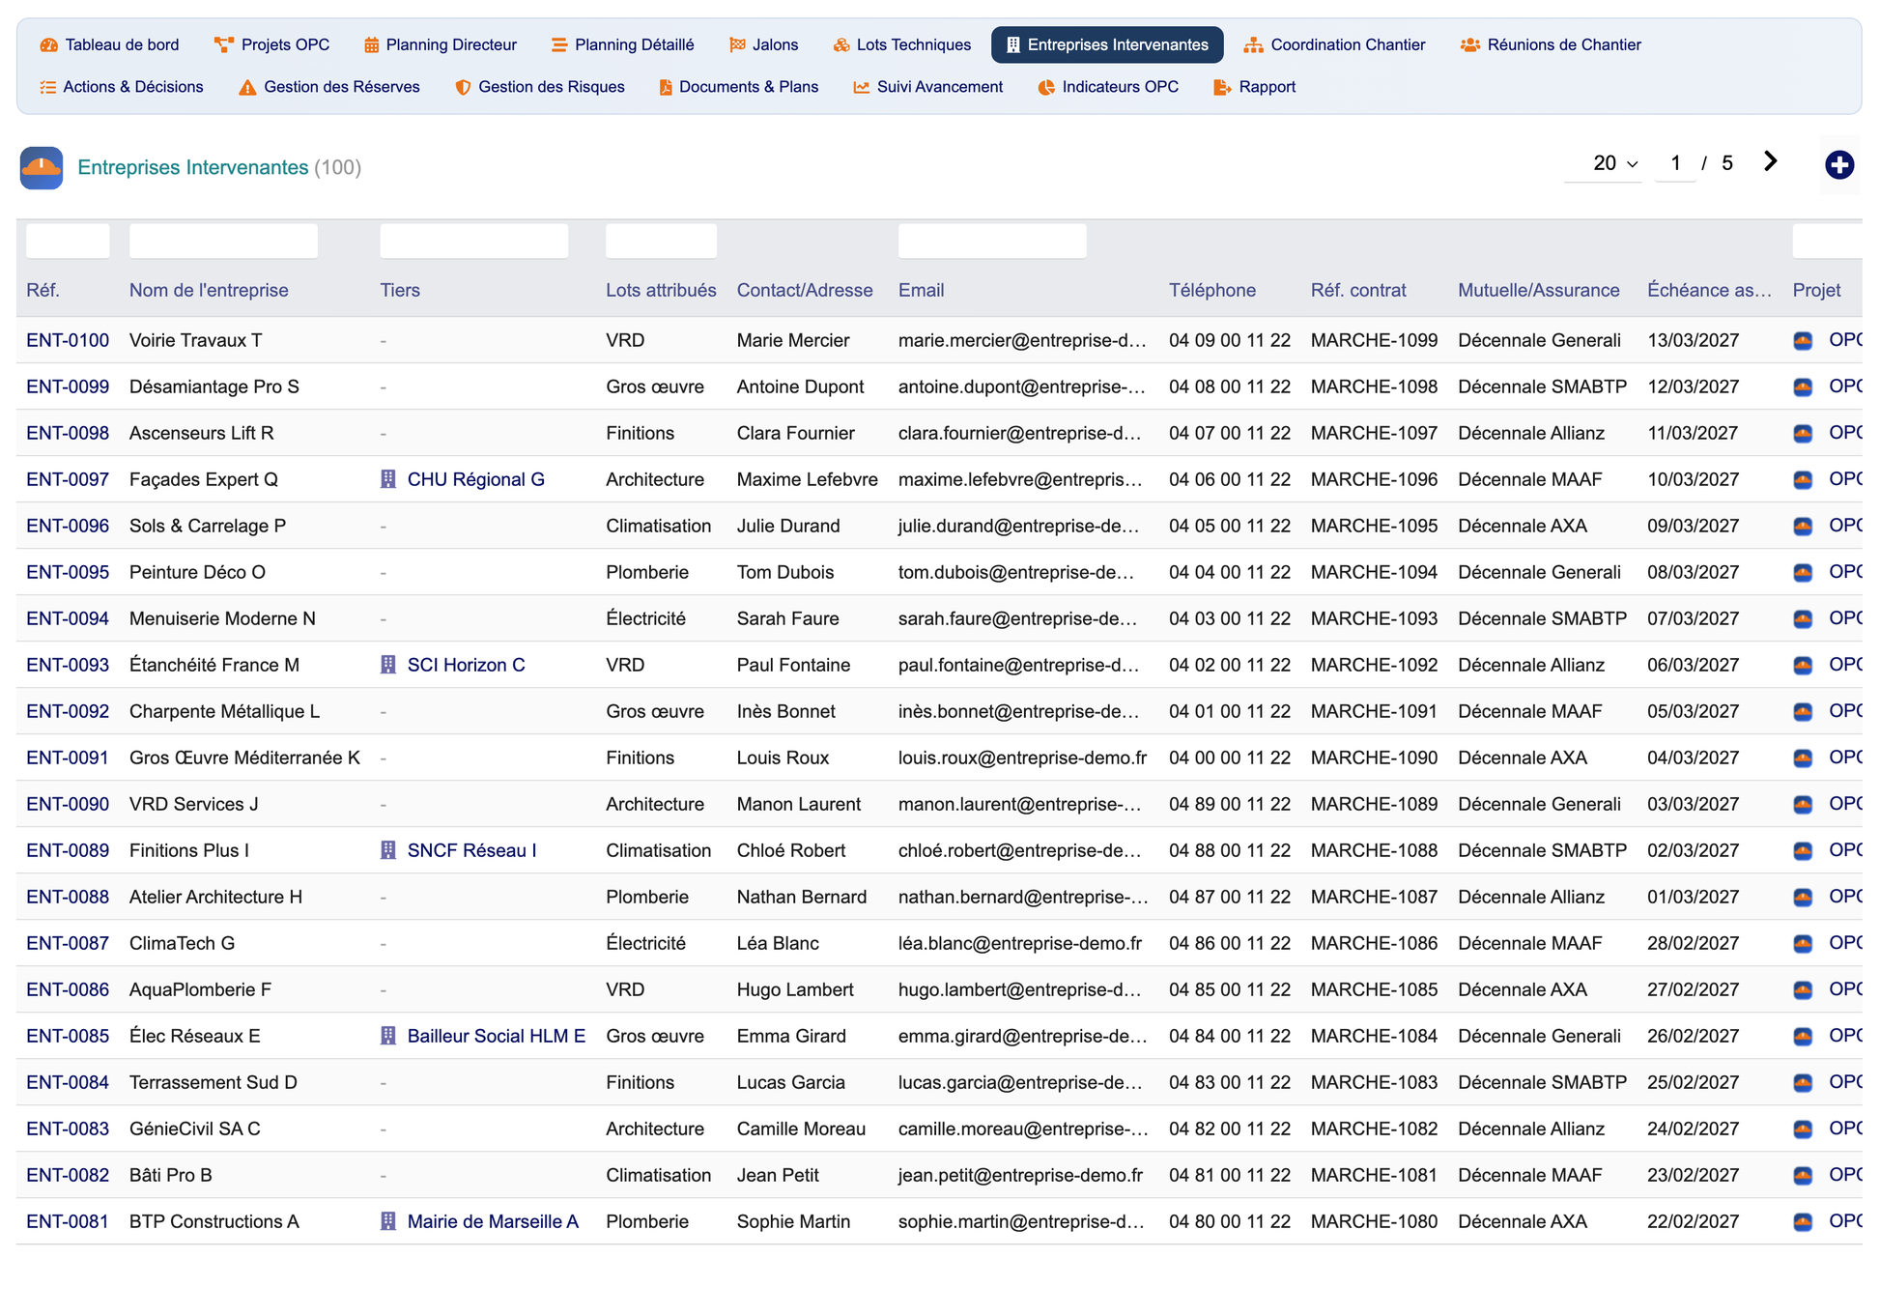Open Réunions de Chantier tab

[x=1551, y=44]
